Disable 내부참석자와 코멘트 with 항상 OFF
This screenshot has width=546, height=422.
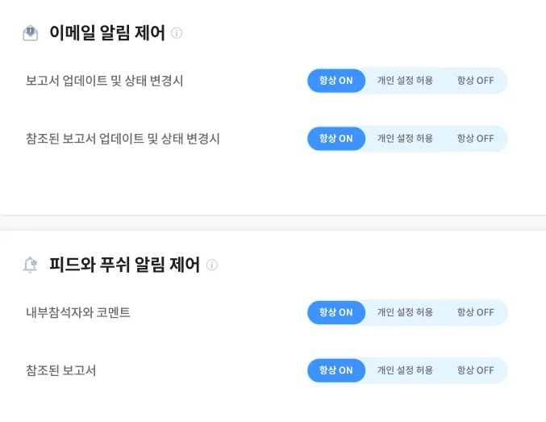tap(475, 312)
